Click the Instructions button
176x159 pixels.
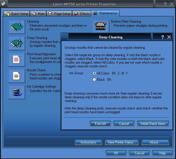(x=88, y=142)
